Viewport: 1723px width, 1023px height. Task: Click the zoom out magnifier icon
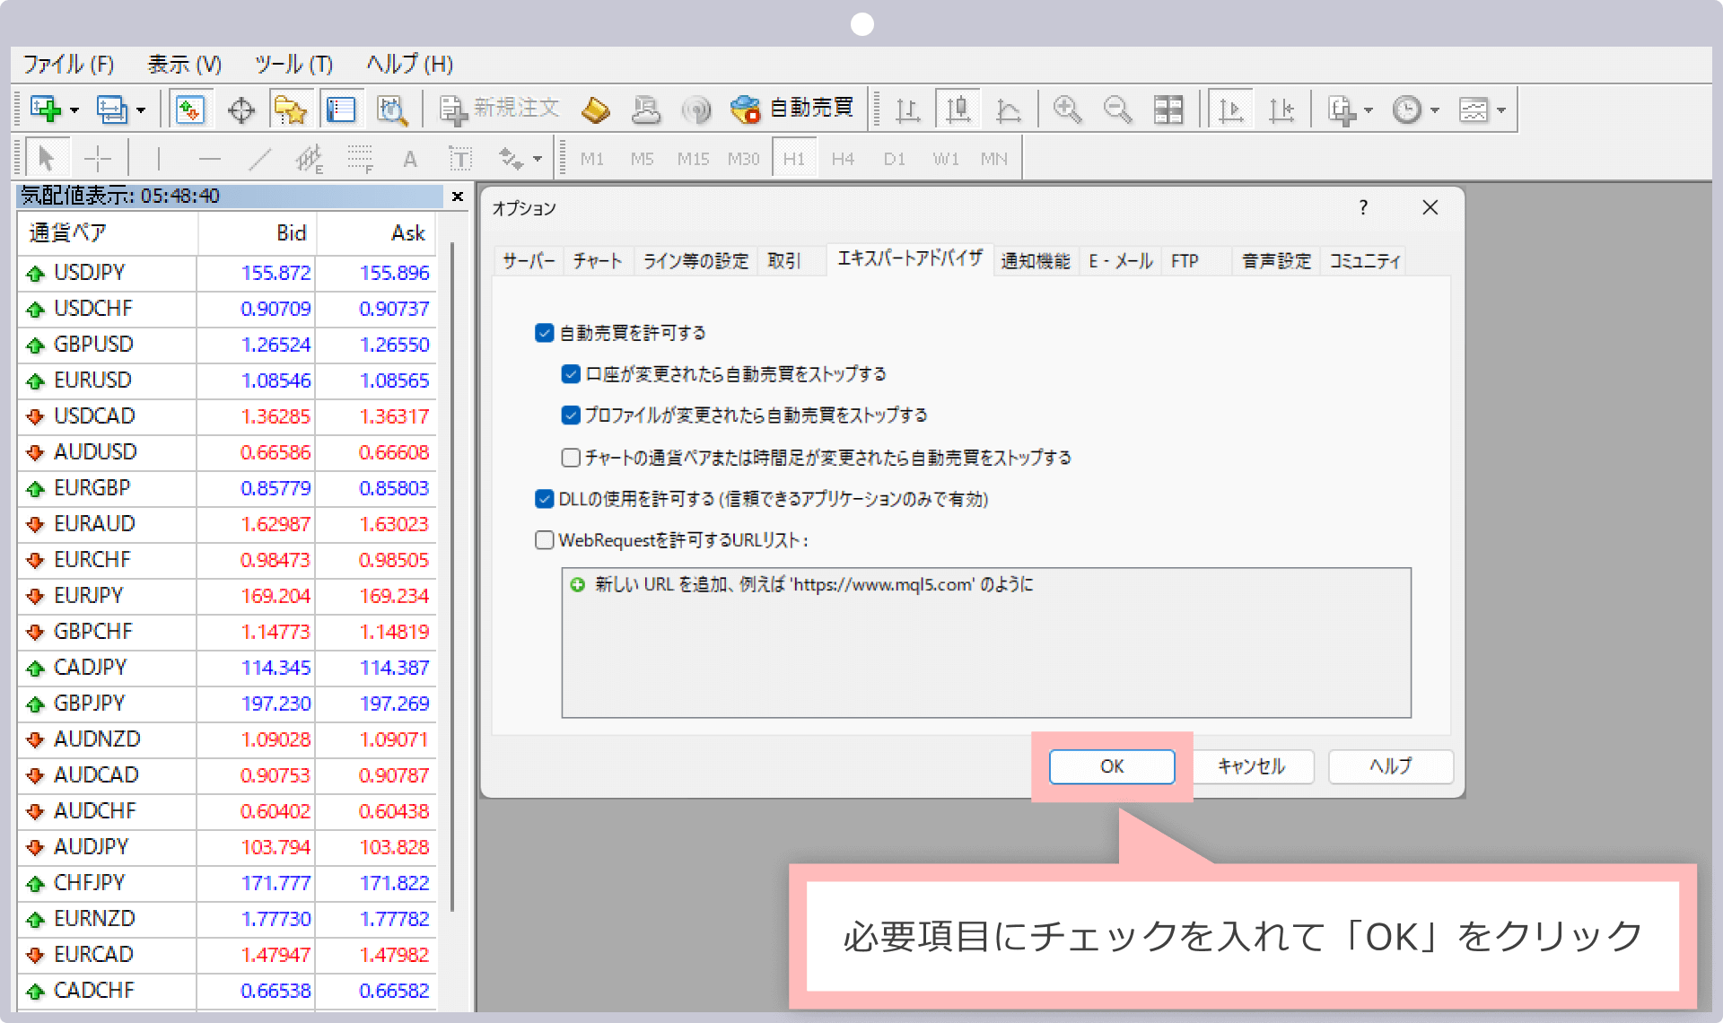pos(1117,109)
